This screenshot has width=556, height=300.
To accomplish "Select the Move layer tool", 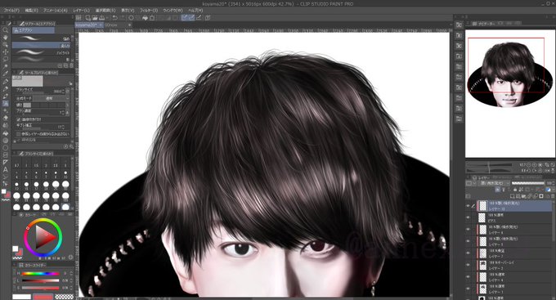I will [6, 51].
